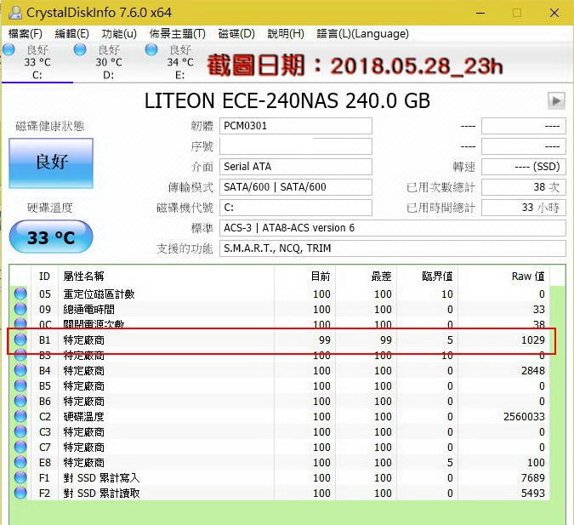This screenshot has height=525, width=574.
Task: Click raw value 7689 in F1 row
Action: coord(533,477)
